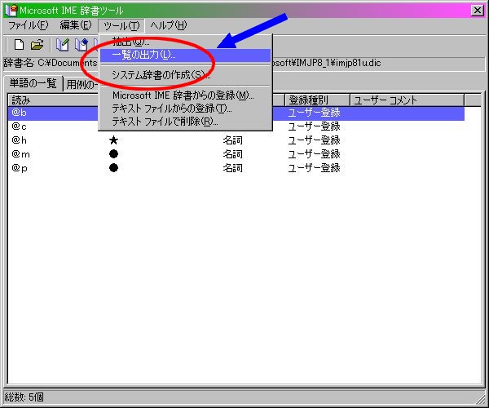Choose テキスト ファイルからの登録(T)... entry

pos(185,109)
